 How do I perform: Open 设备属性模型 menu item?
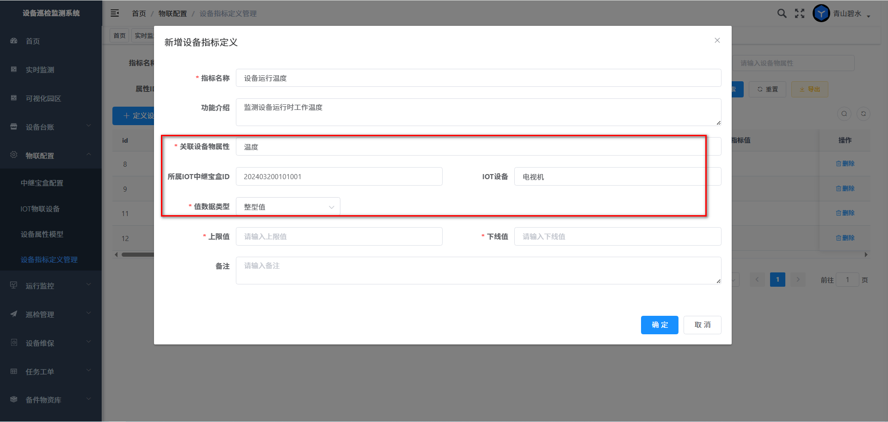[42, 235]
